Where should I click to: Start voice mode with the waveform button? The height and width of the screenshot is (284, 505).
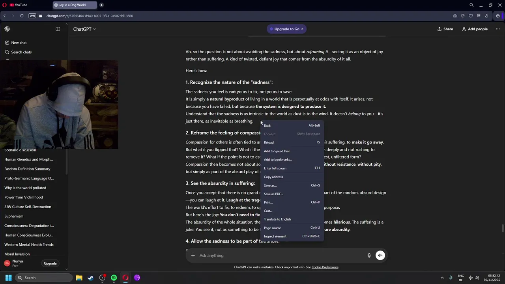tap(380, 256)
